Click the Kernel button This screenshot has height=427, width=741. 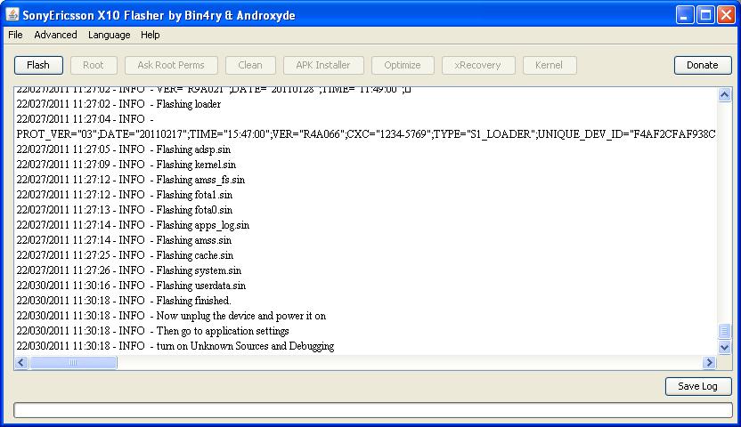(550, 65)
